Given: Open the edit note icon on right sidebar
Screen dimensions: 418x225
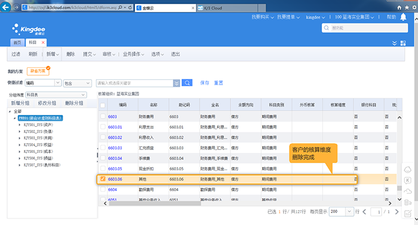Looking at the screenshot, I should pos(408,213).
